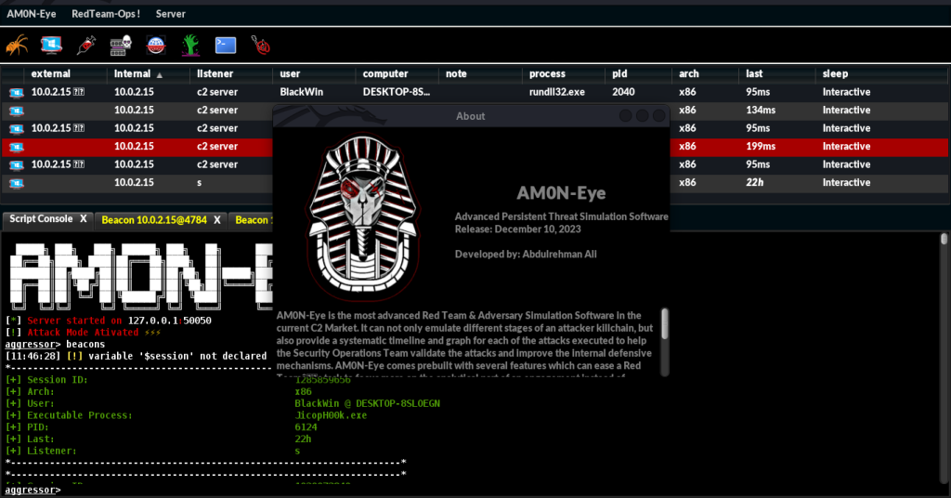This screenshot has height=498, width=951.
Task: Select the pid 2040 cell
Action: 623,92
